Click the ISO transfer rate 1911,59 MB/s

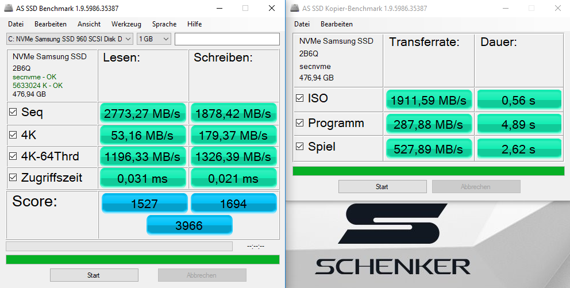(x=429, y=99)
